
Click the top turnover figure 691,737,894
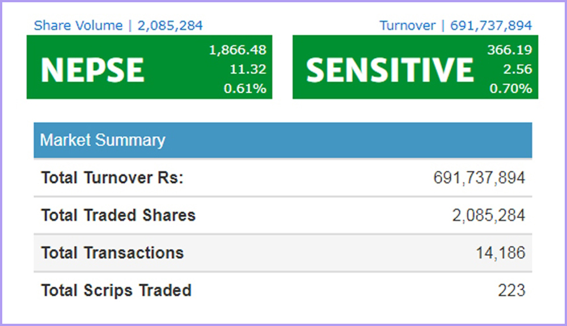click(491, 26)
